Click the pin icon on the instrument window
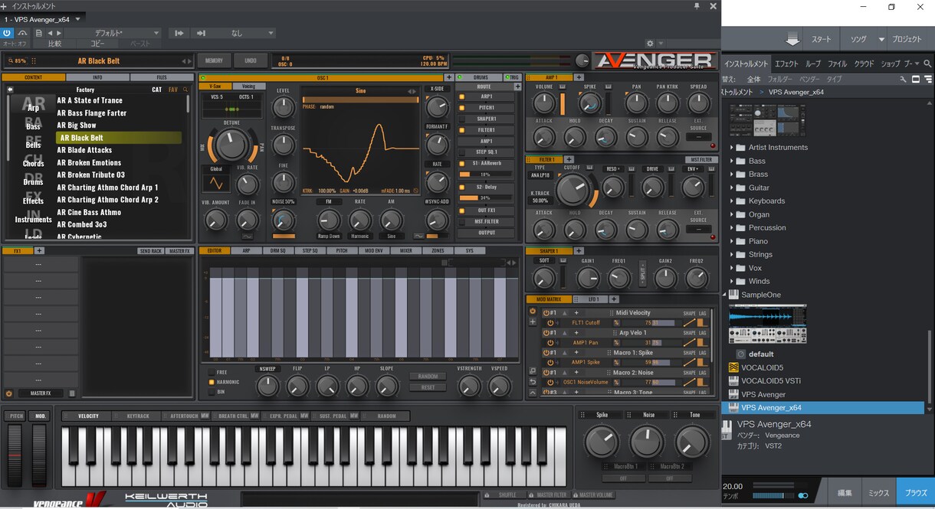 697,6
